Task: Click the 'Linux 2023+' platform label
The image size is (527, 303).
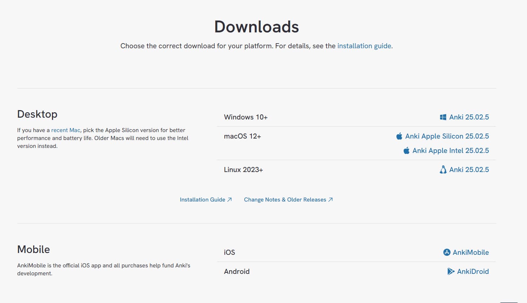Action: [x=243, y=169]
